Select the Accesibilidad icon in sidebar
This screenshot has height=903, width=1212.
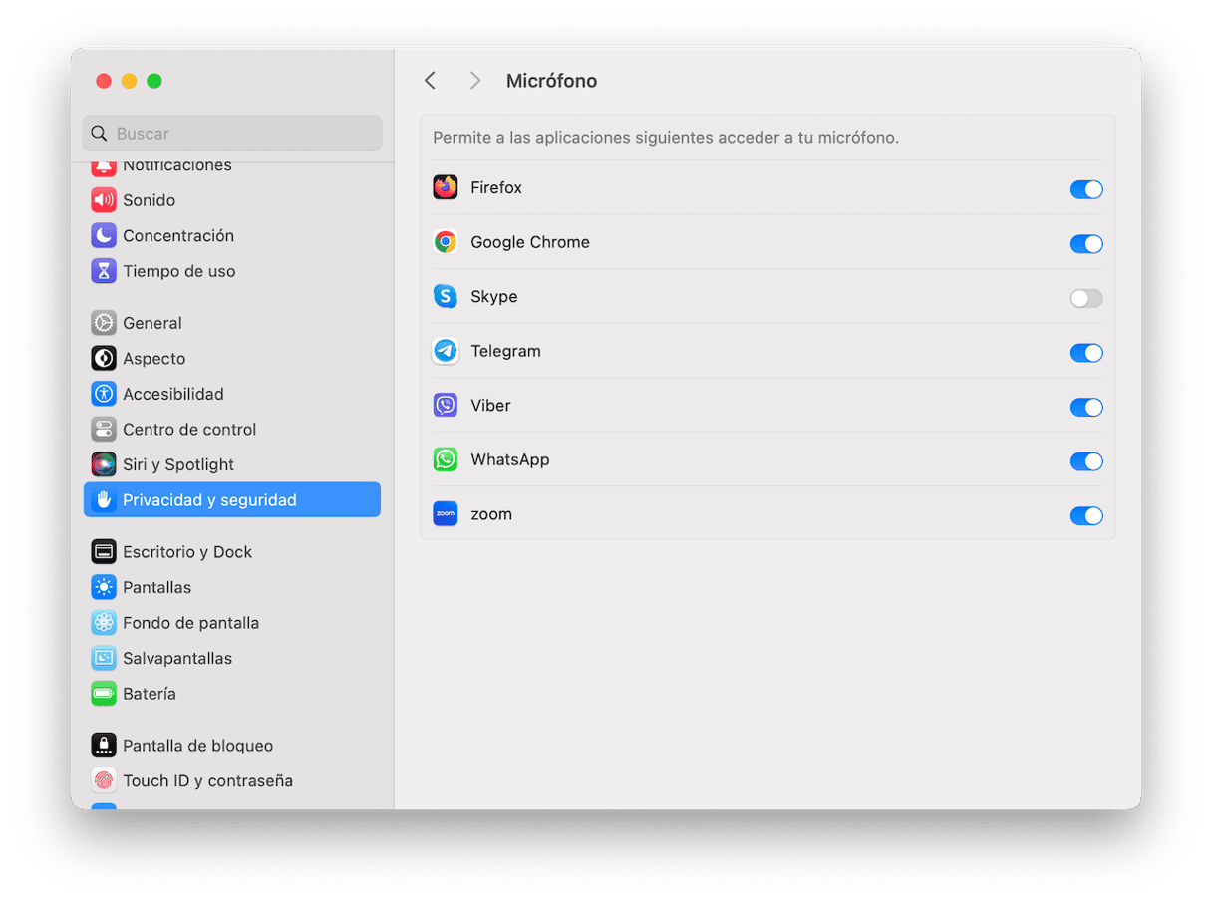coord(104,394)
